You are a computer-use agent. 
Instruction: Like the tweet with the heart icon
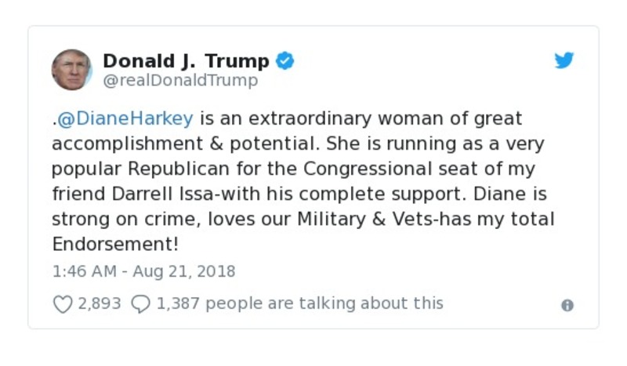(63, 303)
